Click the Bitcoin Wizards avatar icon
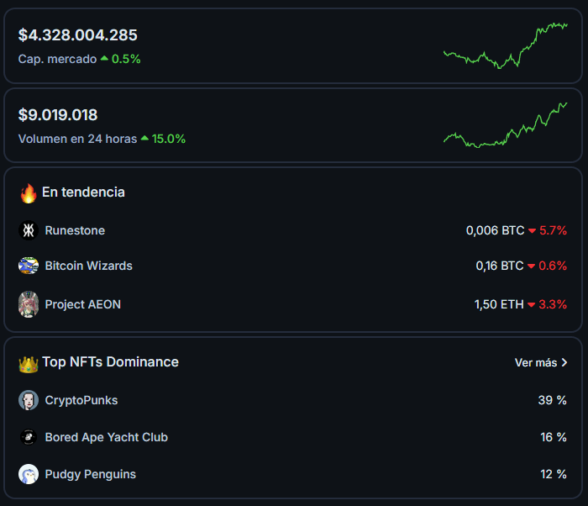This screenshot has width=588, height=506. coord(29,266)
